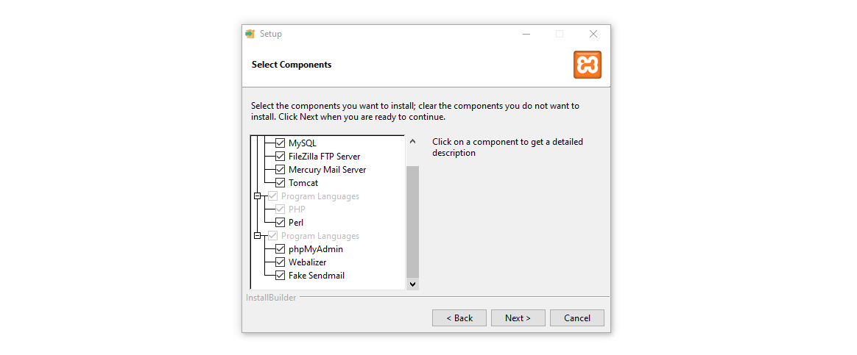Select the Webalizer label for description
The width and height of the screenshot is (857, 355).
coord(307,262)
